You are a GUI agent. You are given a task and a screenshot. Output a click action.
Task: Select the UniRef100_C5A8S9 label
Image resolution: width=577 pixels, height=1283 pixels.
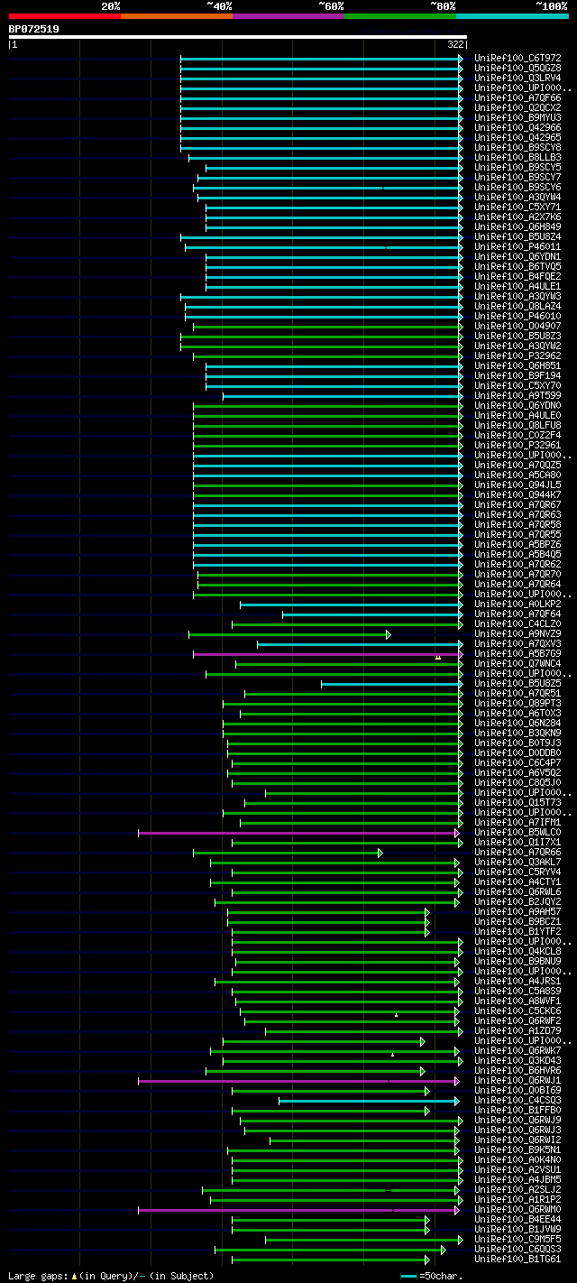pos(517,991)
